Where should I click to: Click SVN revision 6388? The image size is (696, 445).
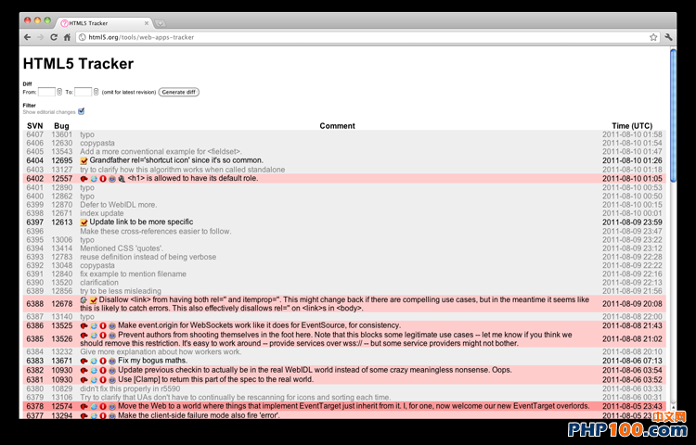34,303
